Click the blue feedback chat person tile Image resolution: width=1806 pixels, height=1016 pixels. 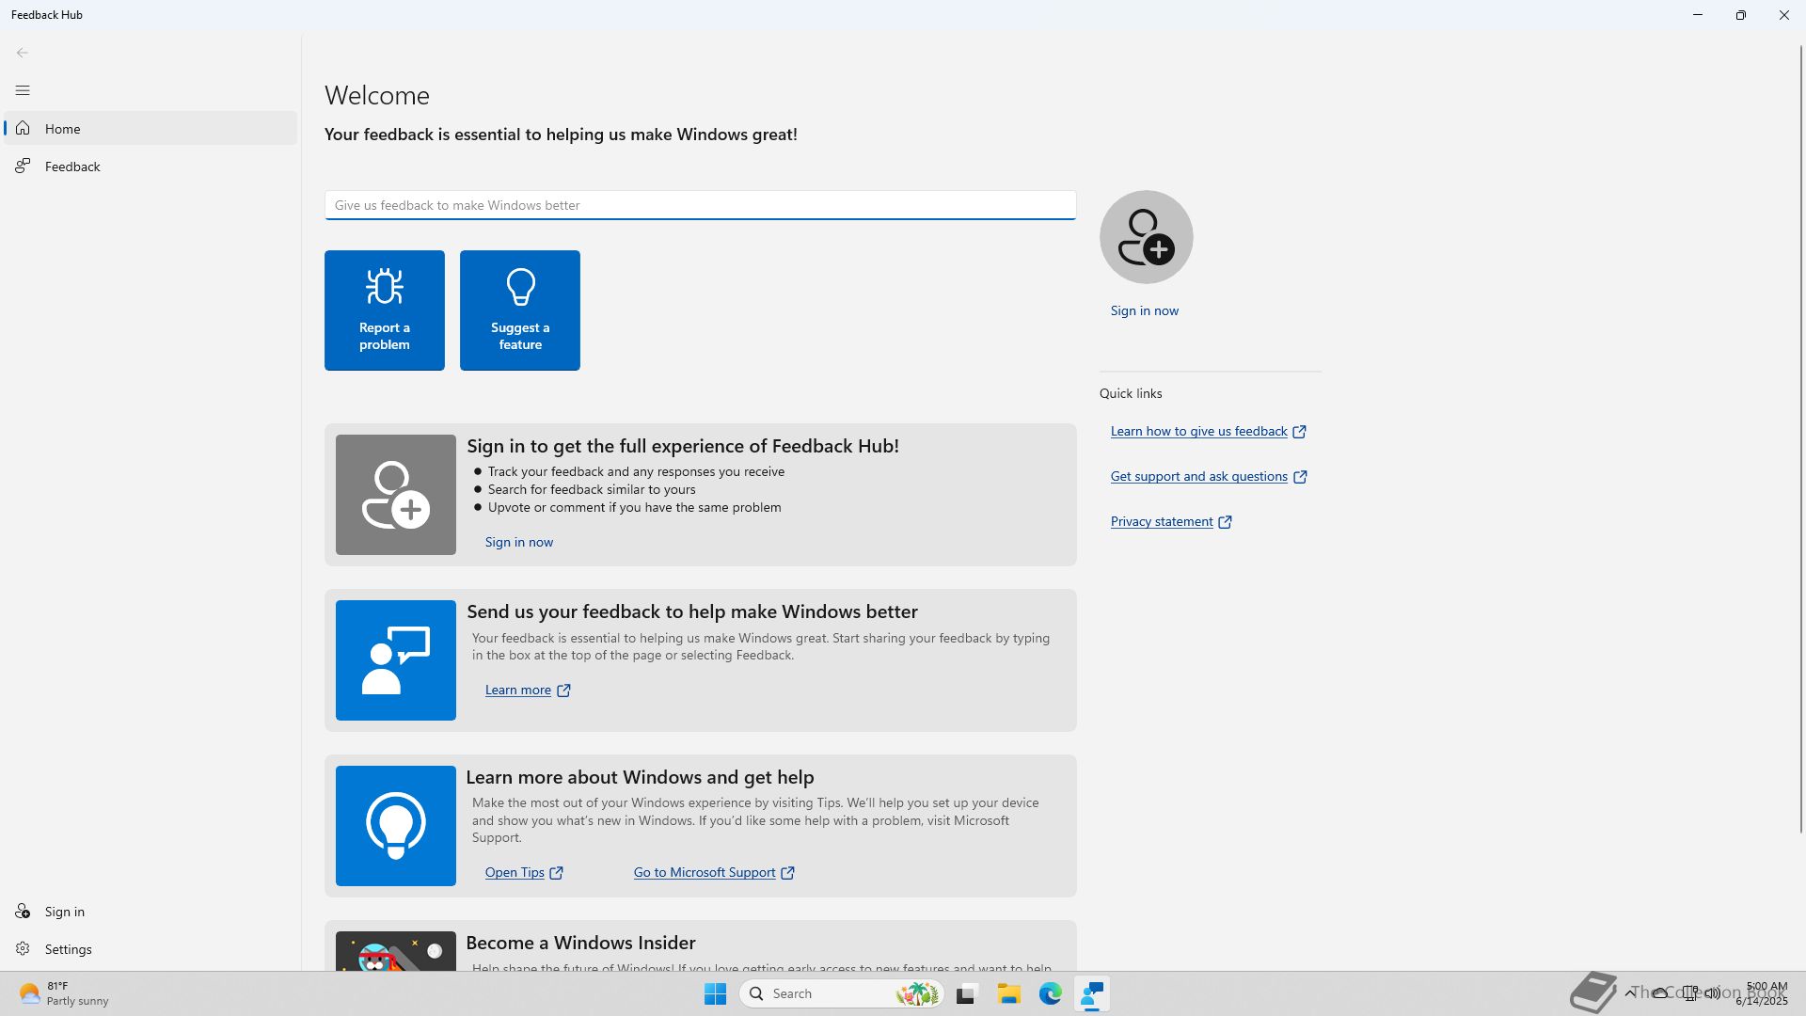395,660
